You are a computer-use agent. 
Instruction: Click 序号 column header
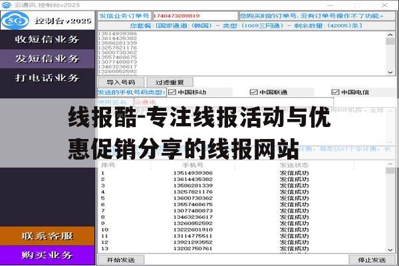(108, 165)
